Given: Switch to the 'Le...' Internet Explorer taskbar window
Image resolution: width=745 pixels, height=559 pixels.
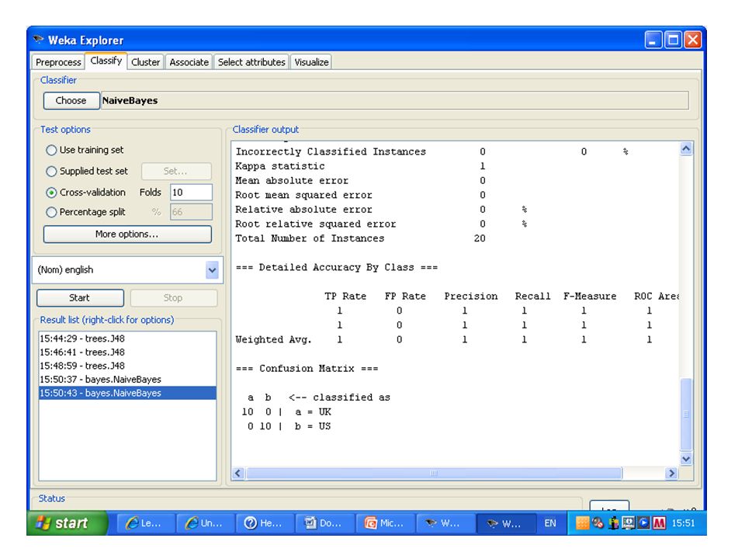Looking at the screenshot, I should tap(145, 523).
